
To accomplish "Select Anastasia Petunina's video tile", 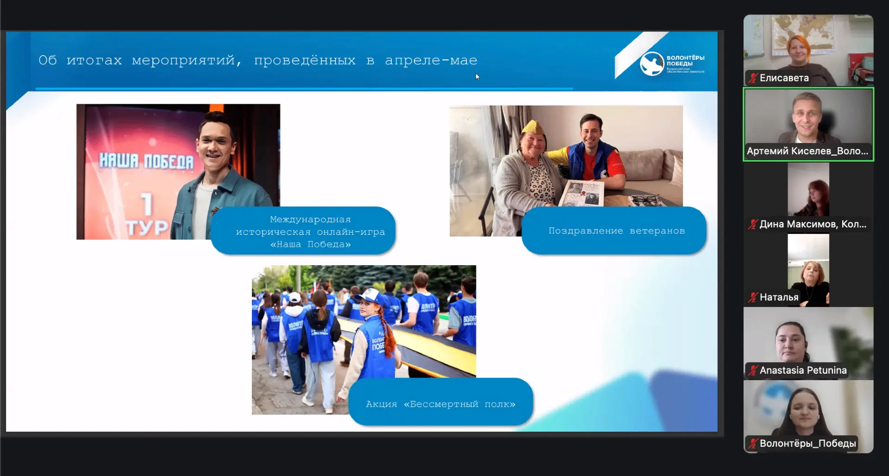I will point(808,343).
